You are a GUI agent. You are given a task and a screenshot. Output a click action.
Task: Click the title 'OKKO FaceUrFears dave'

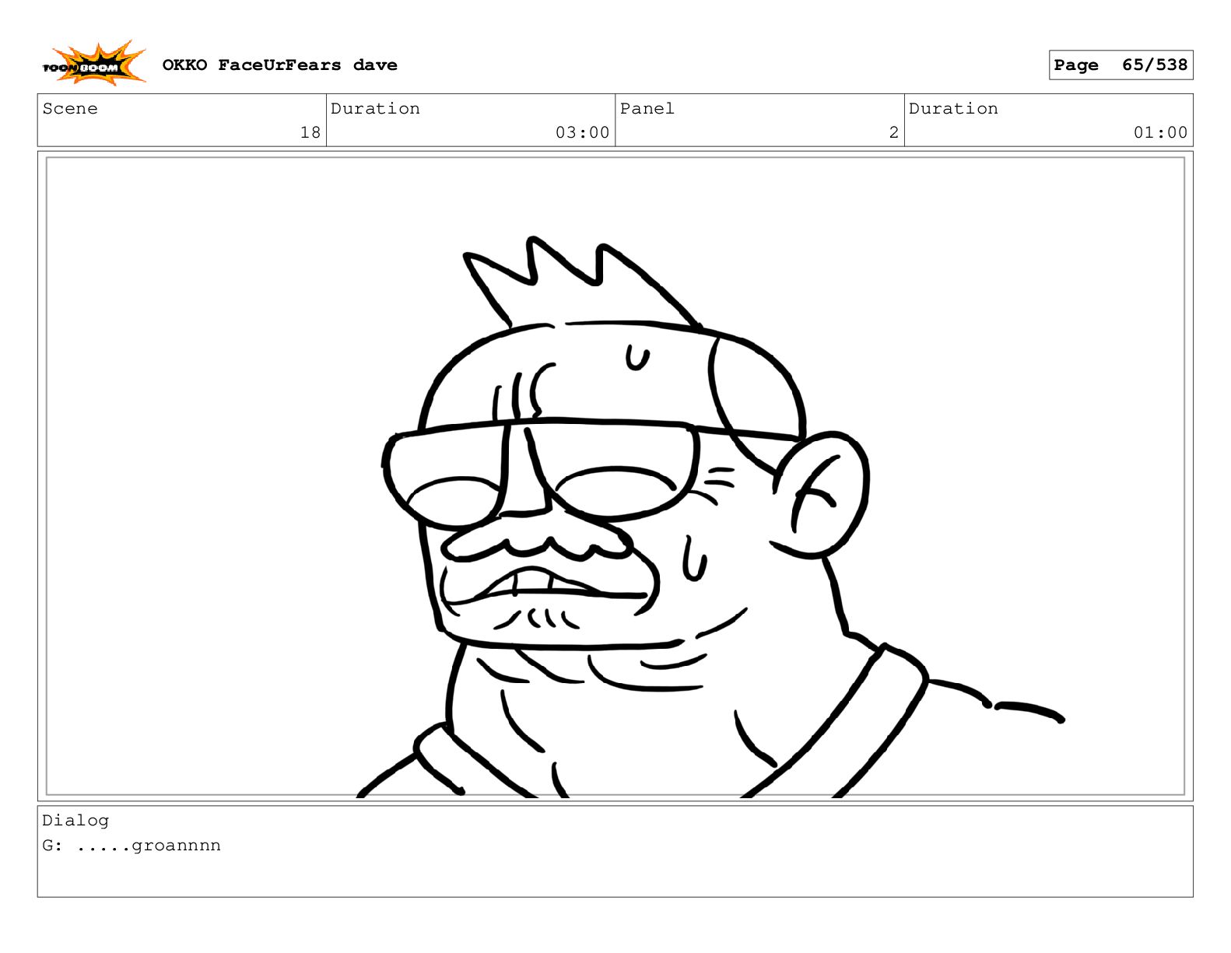279,65
